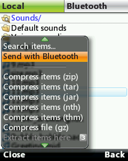
Task: Click the Back softkey
Action: click(115, 155)
